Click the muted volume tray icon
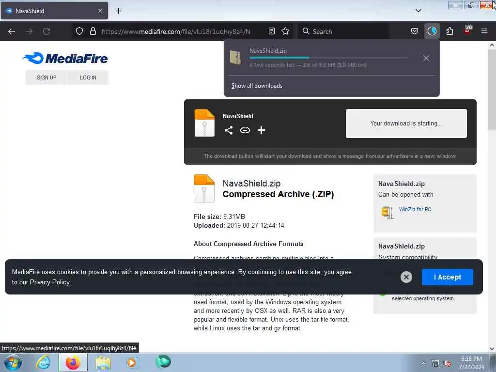Screen dimensions: 496x372 click(447, 363)
